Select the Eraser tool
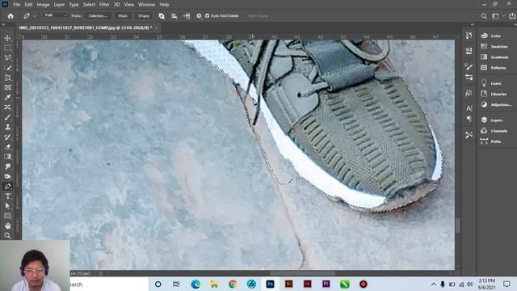This screenshot has width=517, height=291. [x=7, y=147]
